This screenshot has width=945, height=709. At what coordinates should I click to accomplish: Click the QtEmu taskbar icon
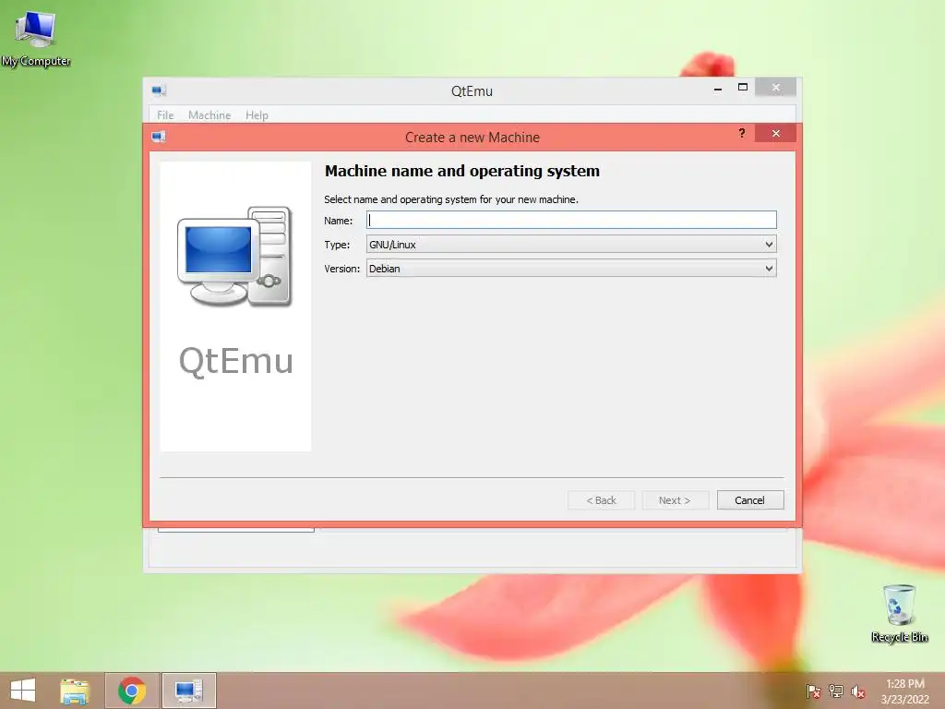(188, 691)
